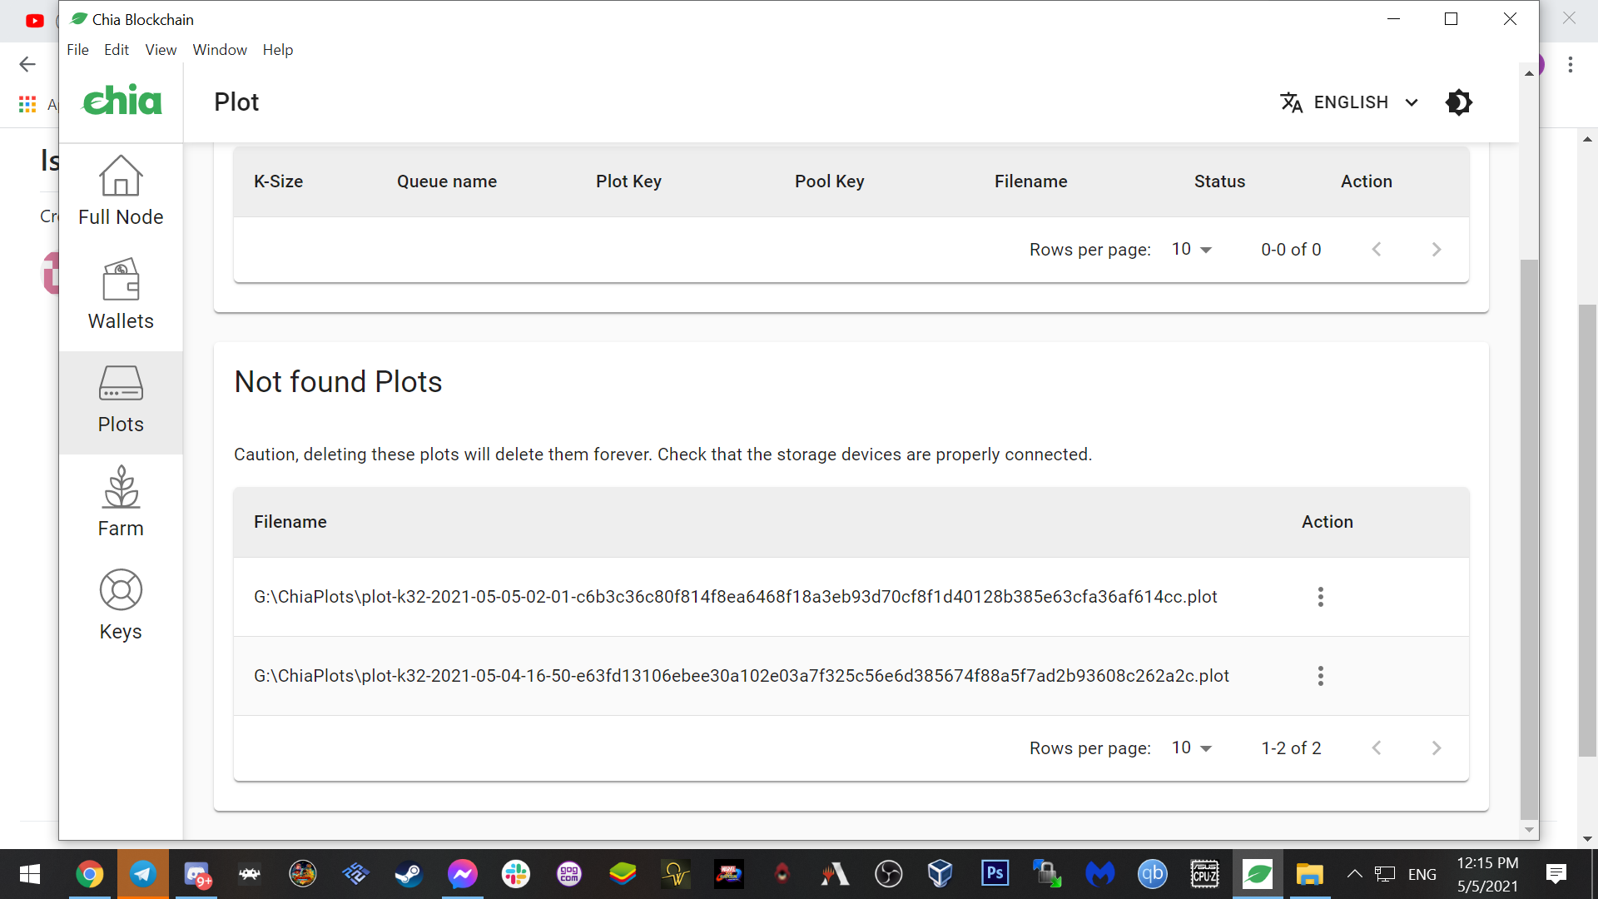Click the Plot Key column header
Viewport: 1598px width, 899px height.
[x=628, y=181]
